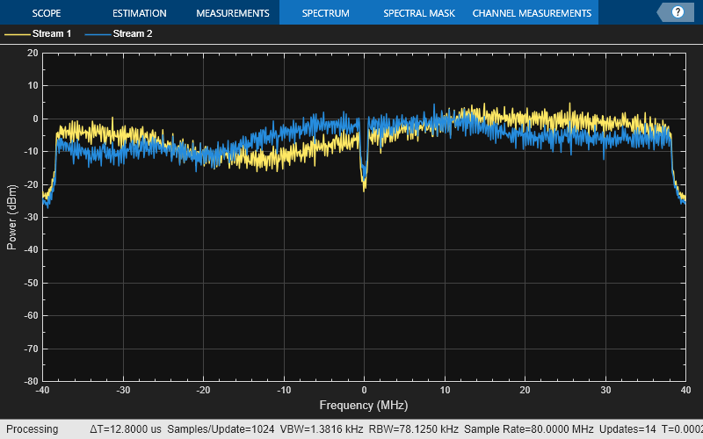Viewport: 703px width, 439px height.
Task: Click the blue Stream 2 legend line
Action: click(98, 34)
